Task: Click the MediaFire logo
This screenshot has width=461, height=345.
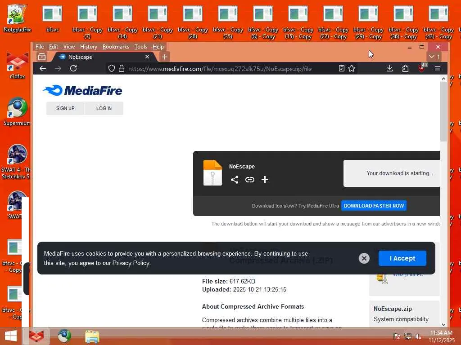Action: pyautogui.click(x=82, y=90)
